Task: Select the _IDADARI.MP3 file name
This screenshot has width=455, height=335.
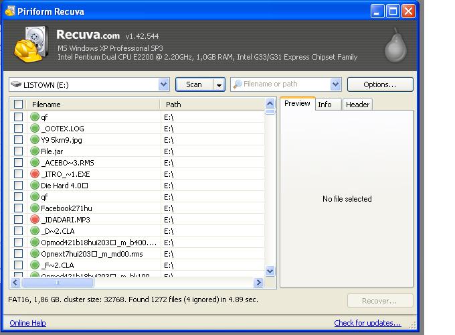Action: click(66, 219)
